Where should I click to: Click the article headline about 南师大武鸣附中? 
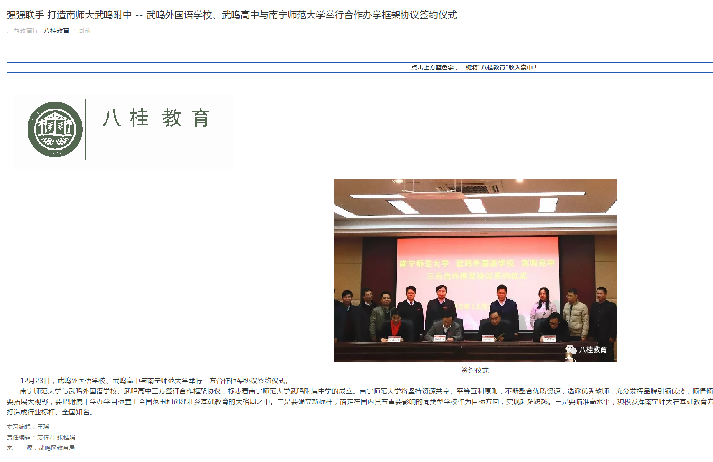[x=232, y=15]
